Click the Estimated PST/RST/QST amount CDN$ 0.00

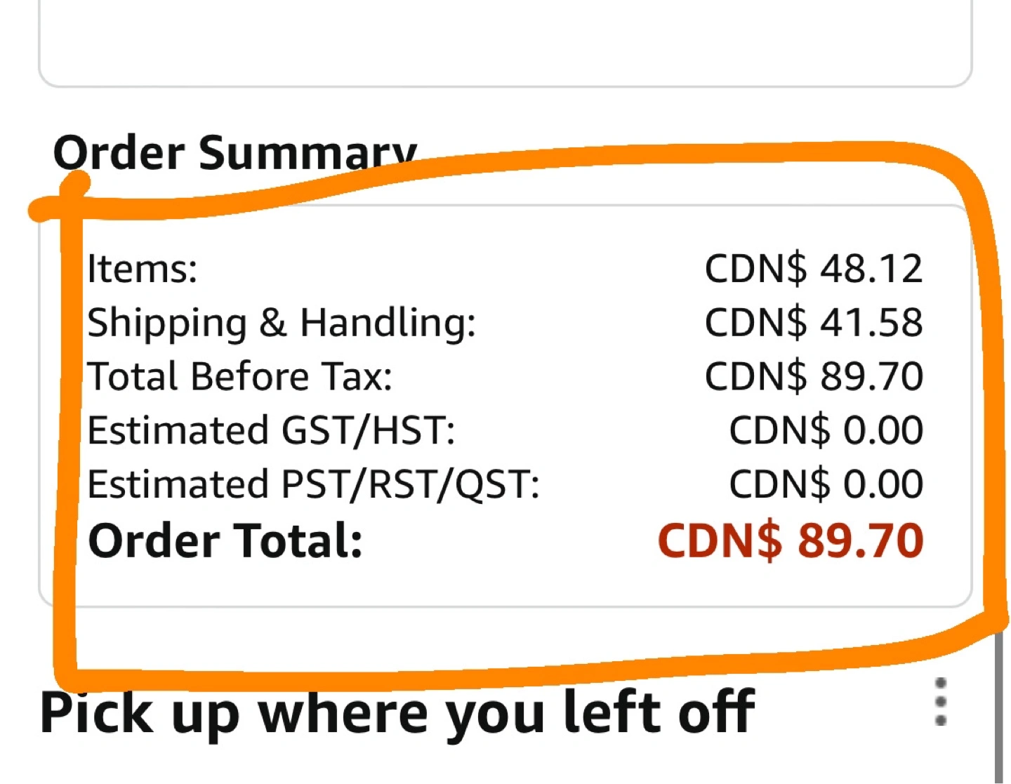[x=826, y=484]
